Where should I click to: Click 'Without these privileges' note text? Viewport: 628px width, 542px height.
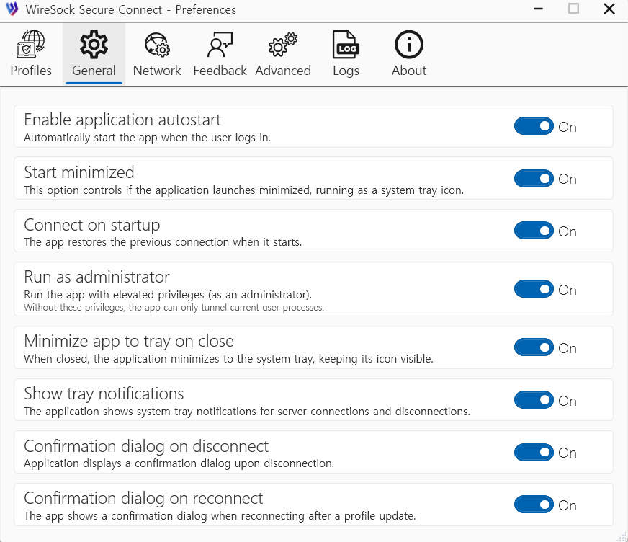(174, 308)
